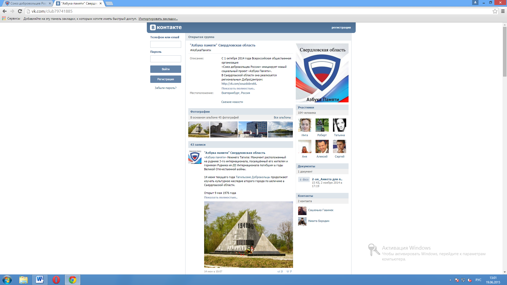
Task: Open Opera browser from the taskbar
Action: click(x=56, y=280)
